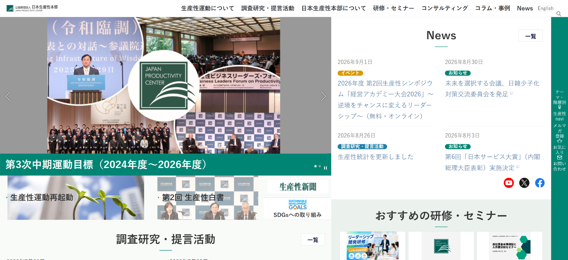Screen dimensions: 568x260
Task: Open 自社賃金水準検証と人件費分析セミナー card
Action: coord(509,246)
